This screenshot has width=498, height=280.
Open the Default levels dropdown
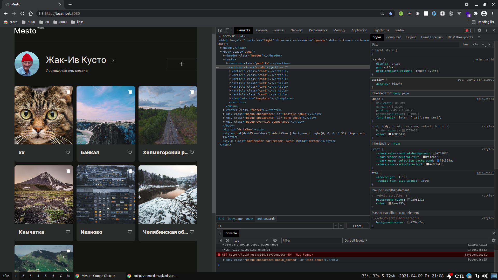tap(356, 240)
